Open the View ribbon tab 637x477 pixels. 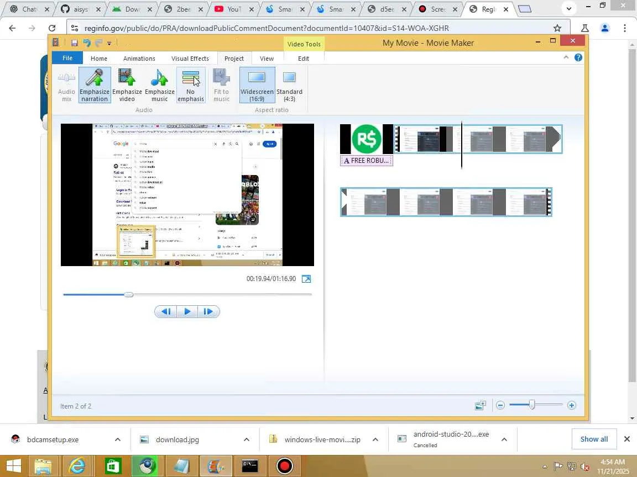(x=267, y=59)
